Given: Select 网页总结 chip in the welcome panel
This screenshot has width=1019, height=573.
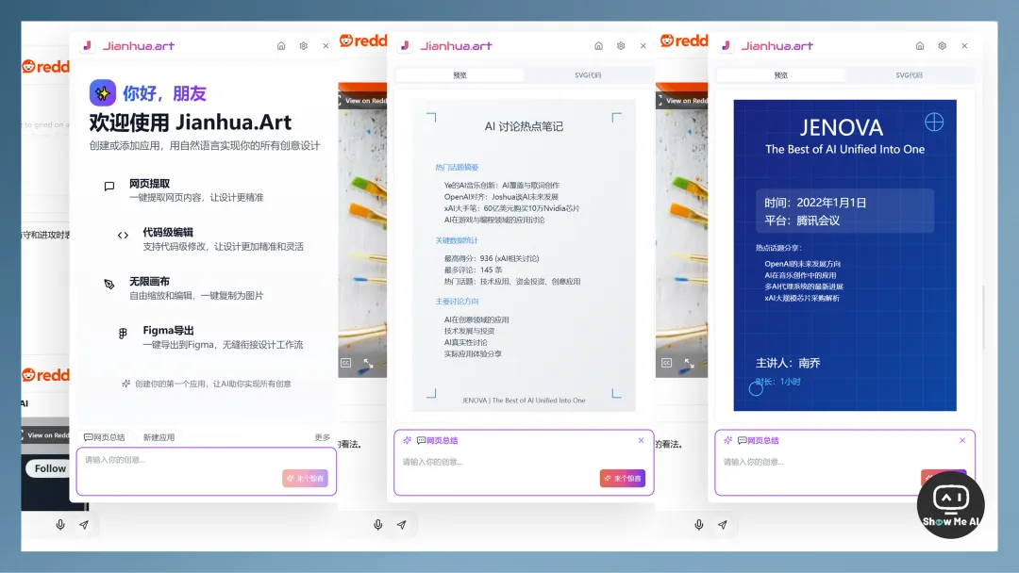Looking at the screenshot, I should click(x=104, y=437).
